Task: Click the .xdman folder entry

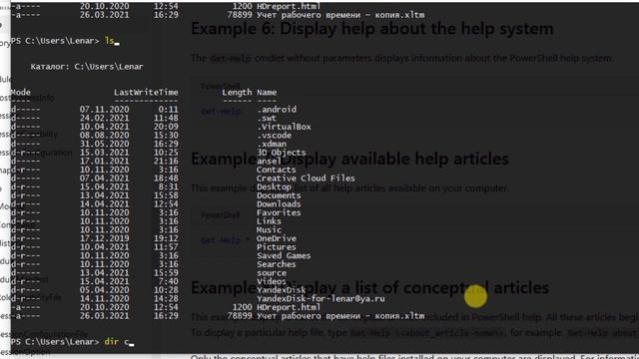Action: pos(272,144)
